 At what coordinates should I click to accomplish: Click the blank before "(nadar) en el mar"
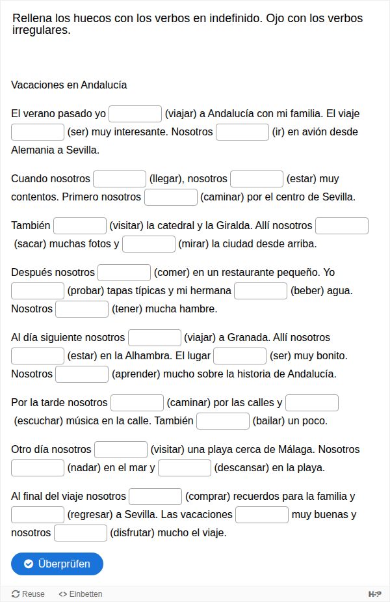point(38,468)
